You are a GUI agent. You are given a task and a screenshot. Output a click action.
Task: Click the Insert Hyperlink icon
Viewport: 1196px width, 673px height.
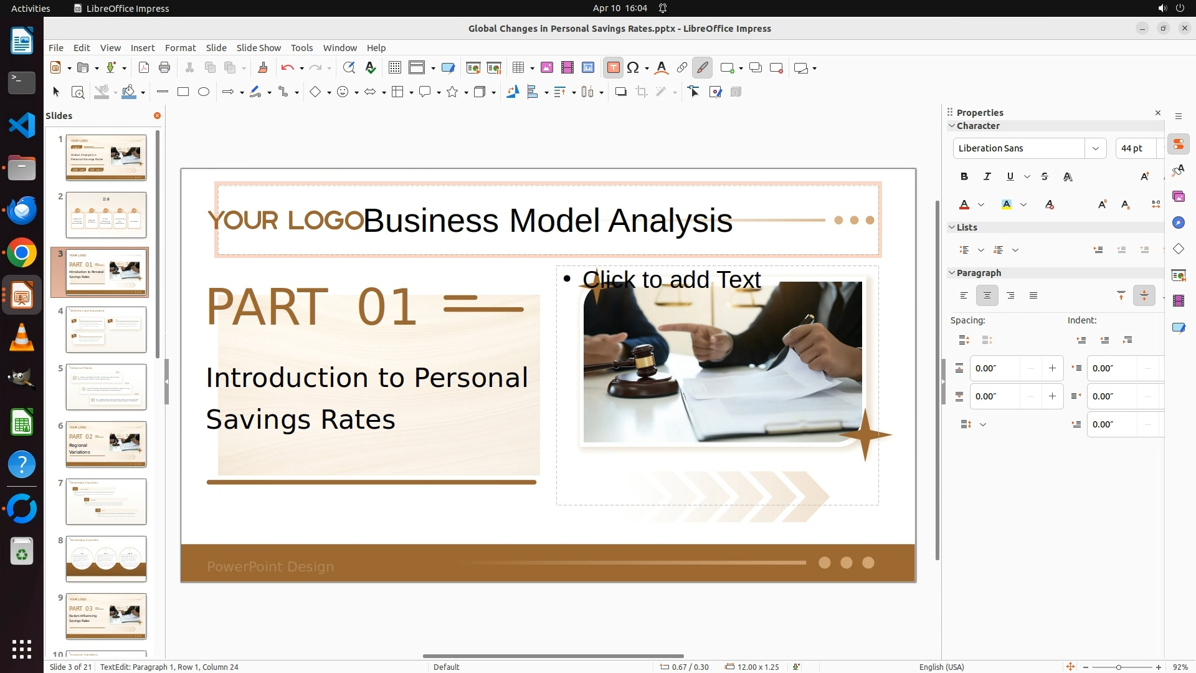[682, 68]
